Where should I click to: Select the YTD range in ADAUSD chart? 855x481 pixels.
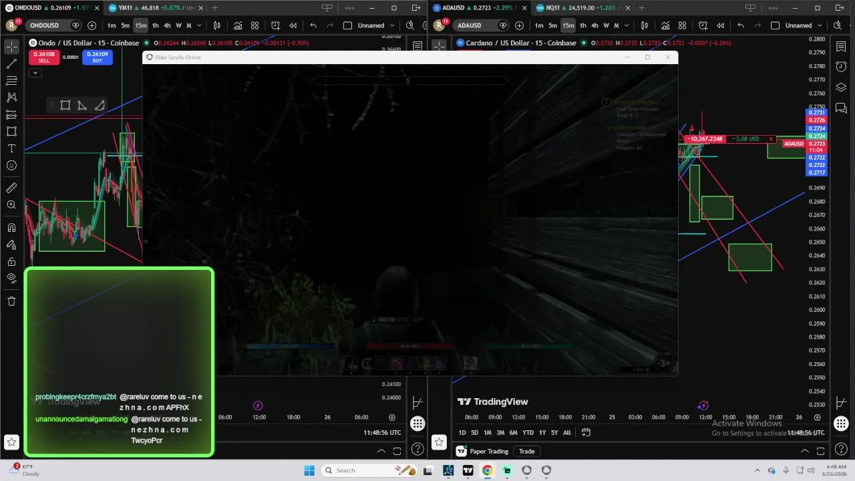528,433
